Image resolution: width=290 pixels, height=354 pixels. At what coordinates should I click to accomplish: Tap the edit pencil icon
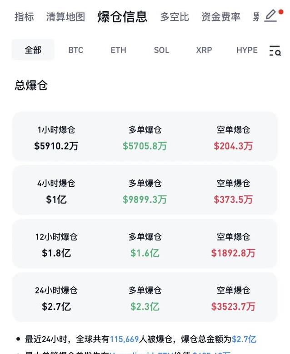271,15
